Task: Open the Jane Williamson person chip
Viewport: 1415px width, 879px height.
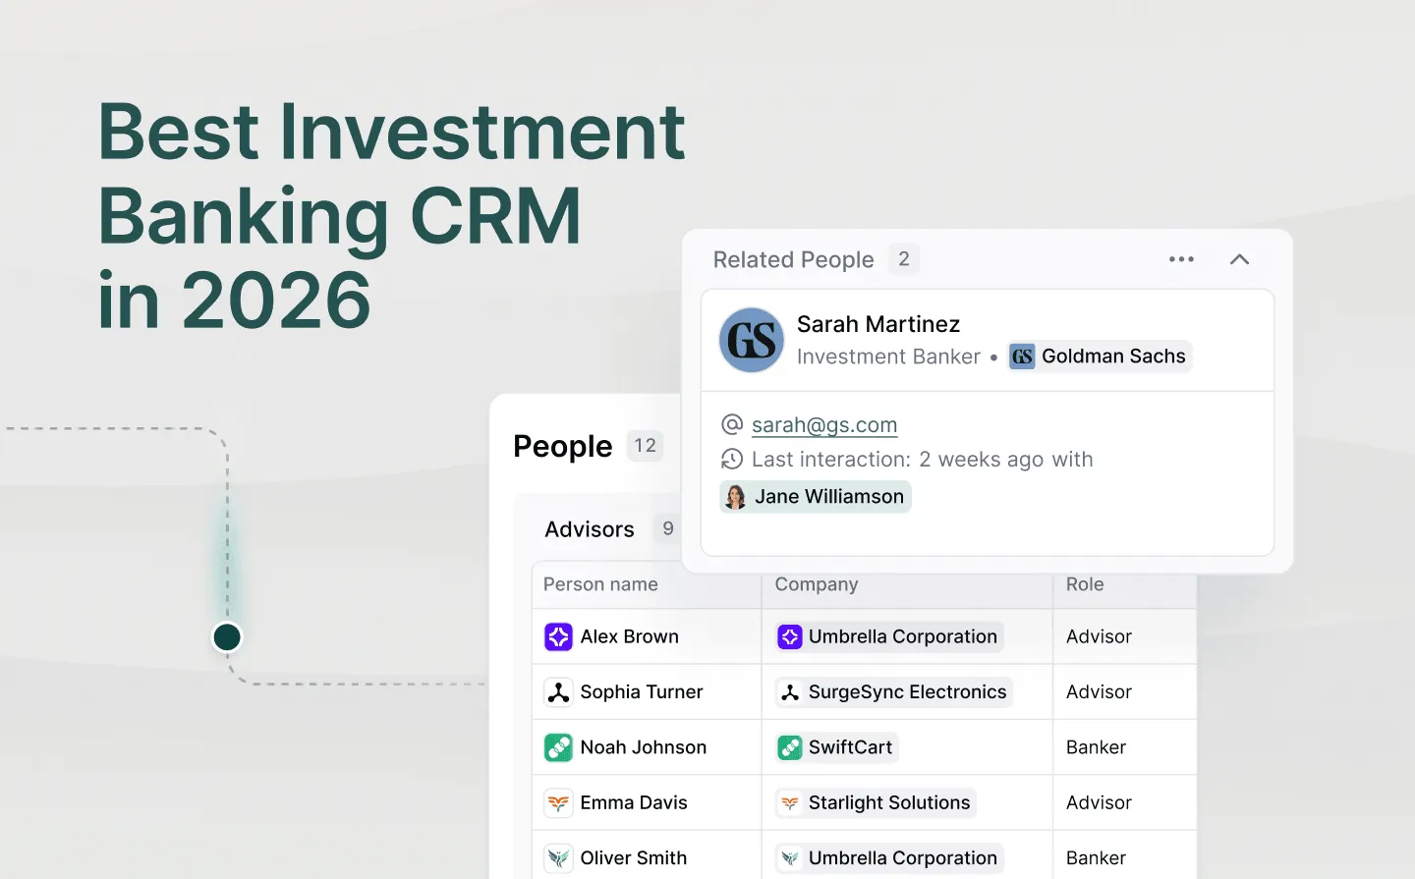Action: point(816,497)
